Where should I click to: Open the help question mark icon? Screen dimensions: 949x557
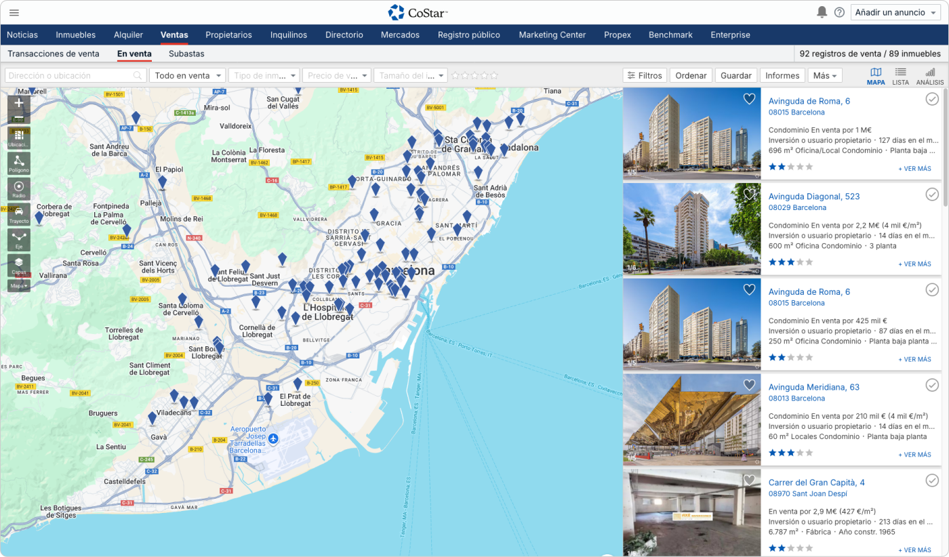coord(839,12)
